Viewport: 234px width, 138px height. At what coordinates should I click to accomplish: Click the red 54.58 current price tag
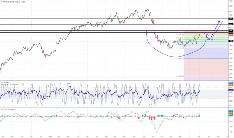click(x=231, y=34)
